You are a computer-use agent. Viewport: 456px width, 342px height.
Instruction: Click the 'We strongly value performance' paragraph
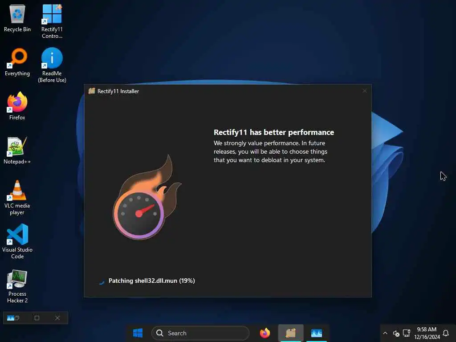tap(270, 151)
